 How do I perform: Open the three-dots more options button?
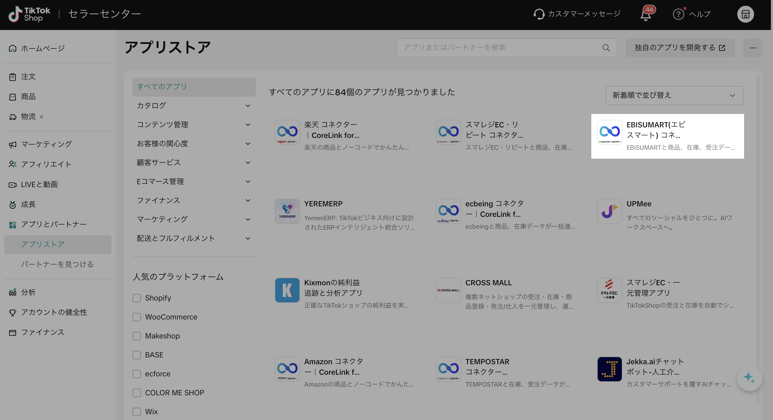coord(752,48)
